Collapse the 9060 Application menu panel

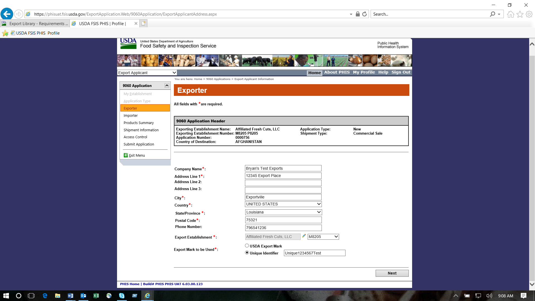167,86
